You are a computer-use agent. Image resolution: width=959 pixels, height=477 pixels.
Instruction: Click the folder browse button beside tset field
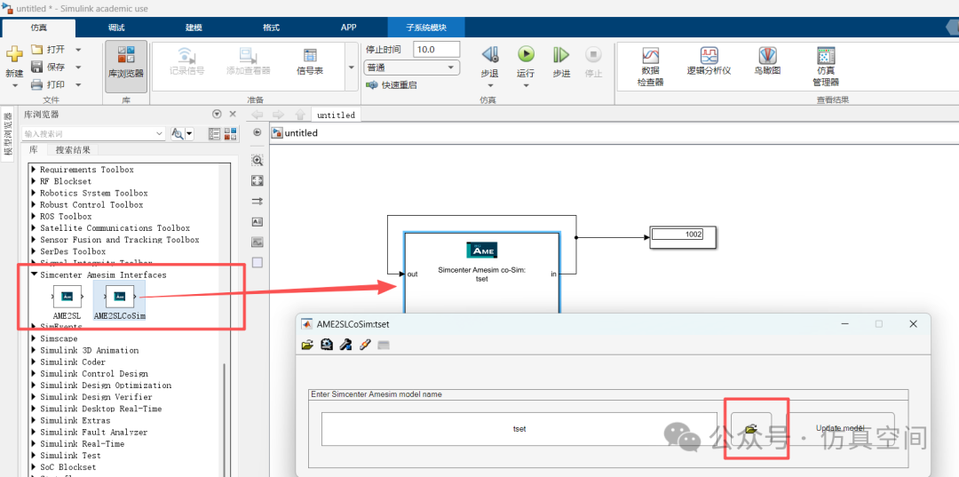[x=751, y=428]
